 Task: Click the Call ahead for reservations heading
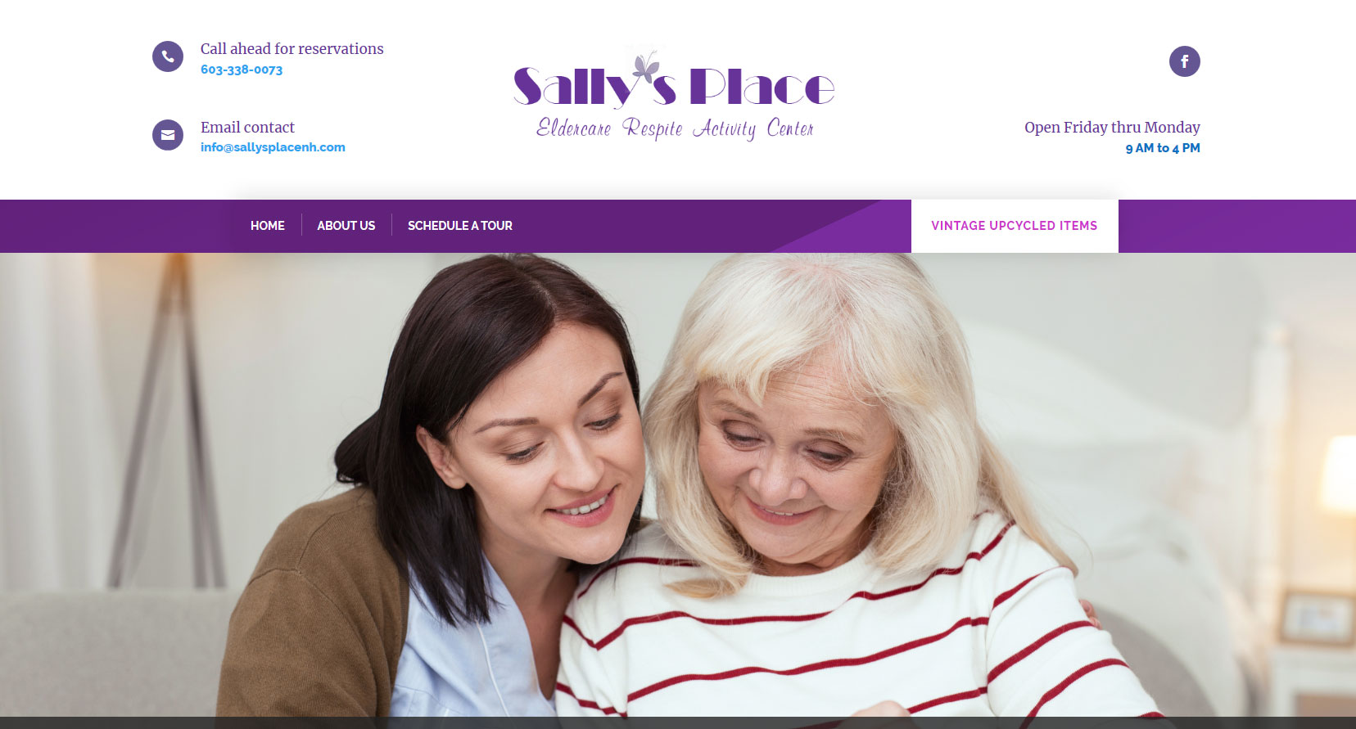tap(292, 49)
